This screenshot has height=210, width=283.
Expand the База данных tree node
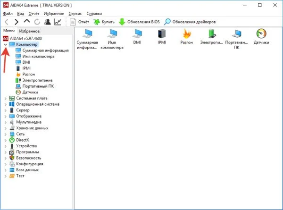point(5,170)
